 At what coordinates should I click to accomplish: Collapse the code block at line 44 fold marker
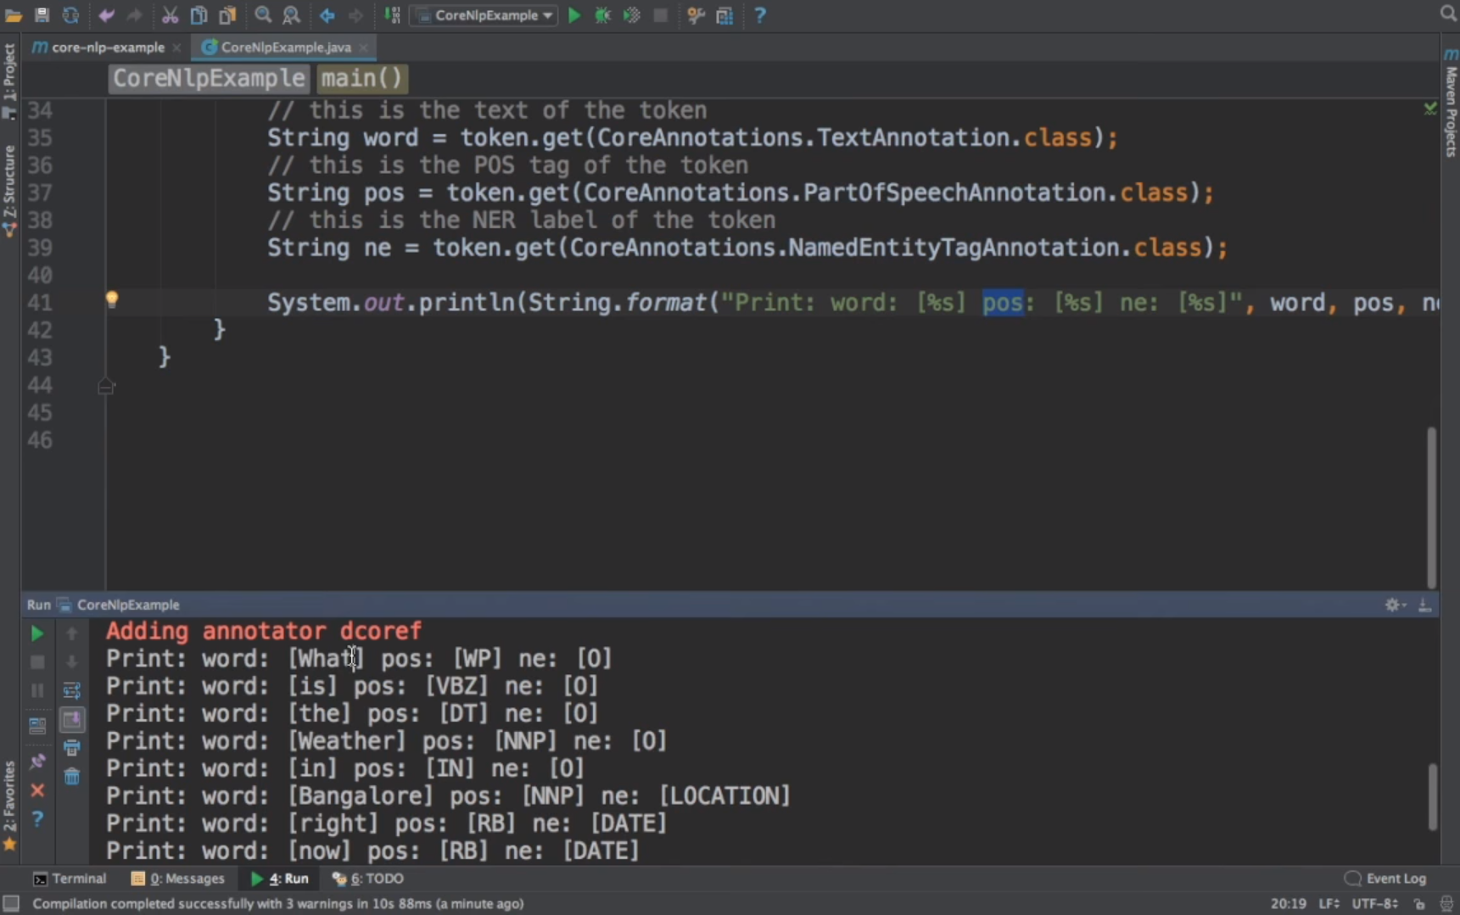(x=105, y=386)
